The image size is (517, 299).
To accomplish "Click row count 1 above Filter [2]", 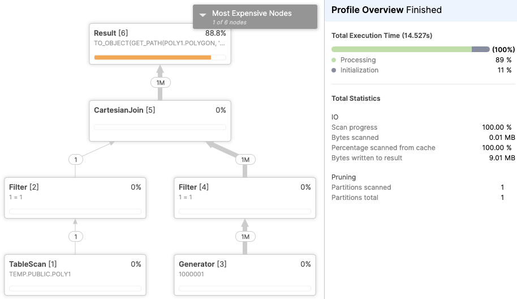I will tap(76, 160).
